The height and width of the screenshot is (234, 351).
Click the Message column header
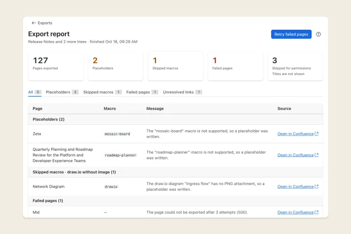(155, 109)
